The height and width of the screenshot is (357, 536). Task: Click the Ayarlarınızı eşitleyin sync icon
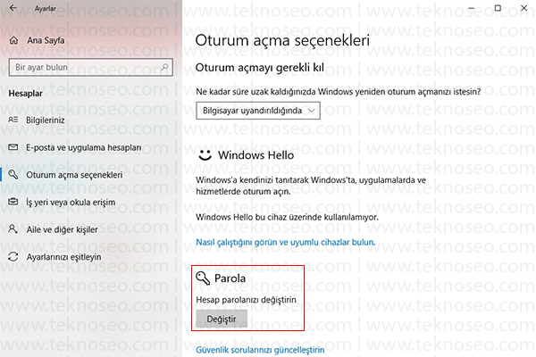pos(13,256)
